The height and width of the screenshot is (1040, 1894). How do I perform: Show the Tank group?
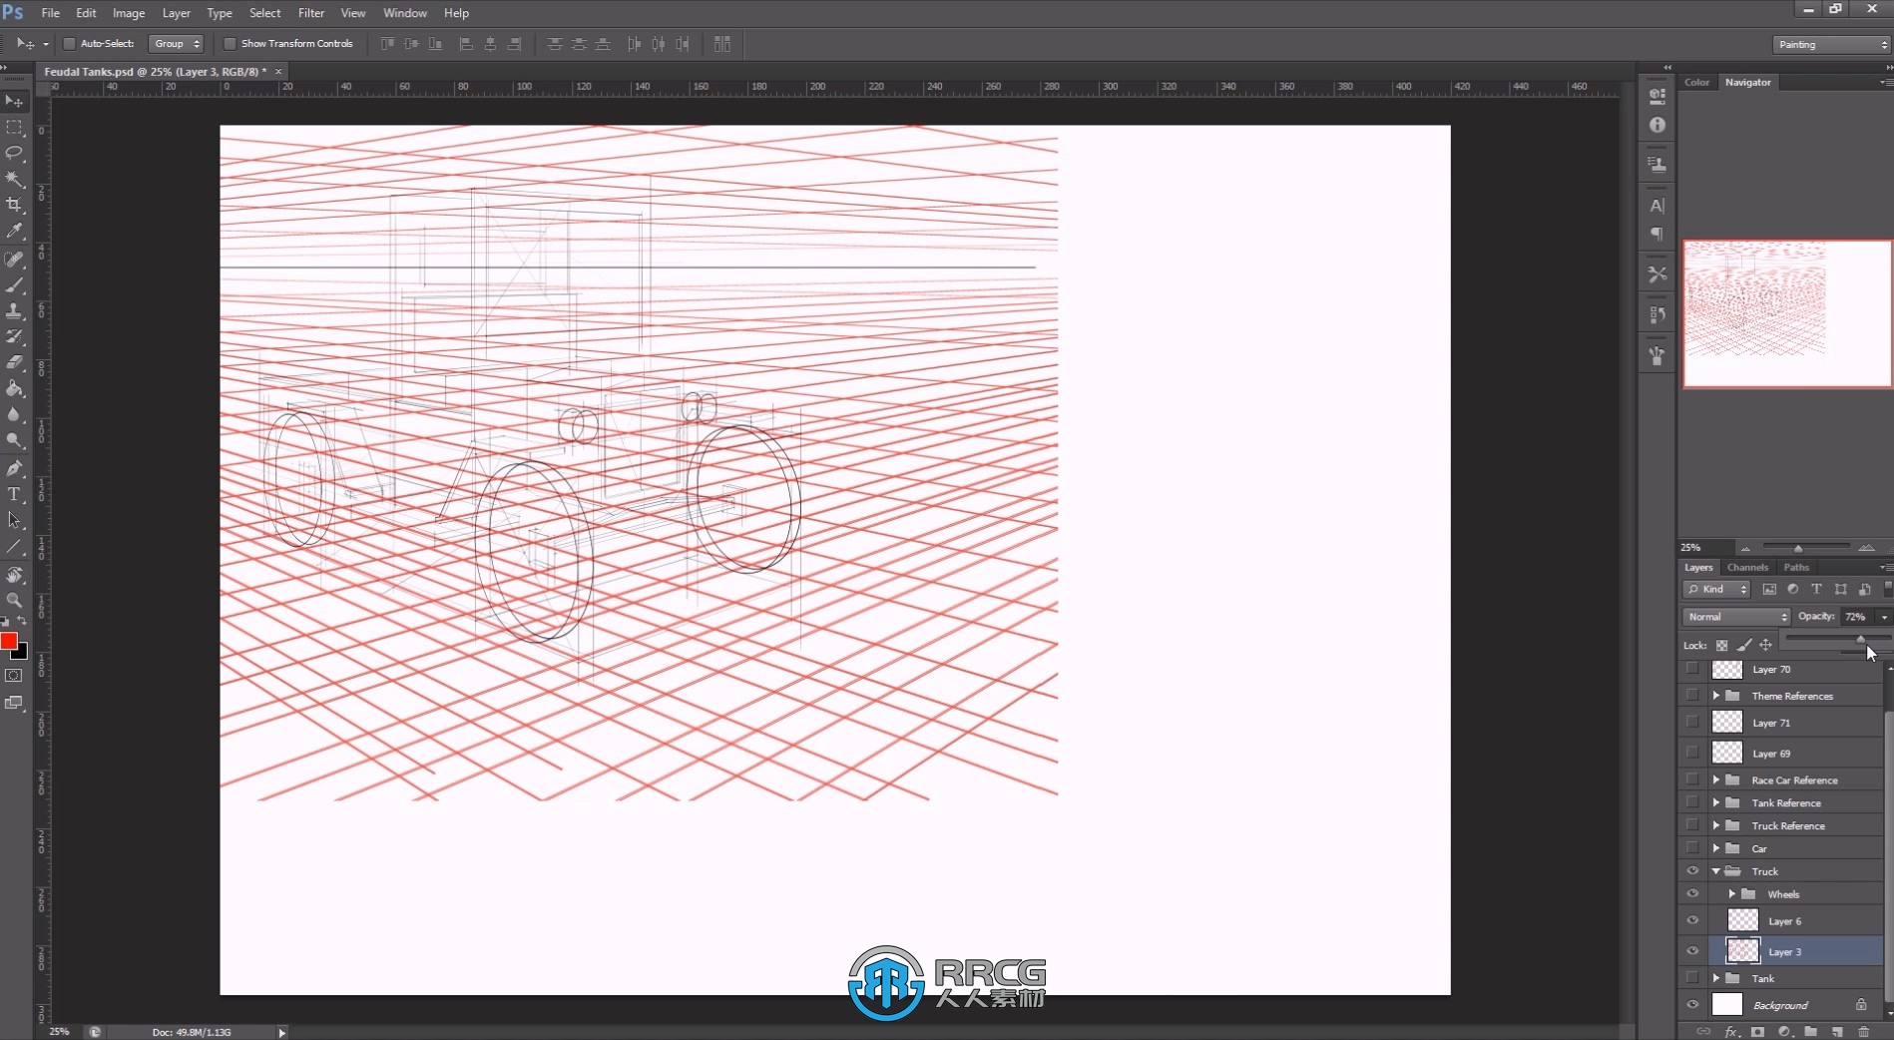click(x=1692, y=978)
